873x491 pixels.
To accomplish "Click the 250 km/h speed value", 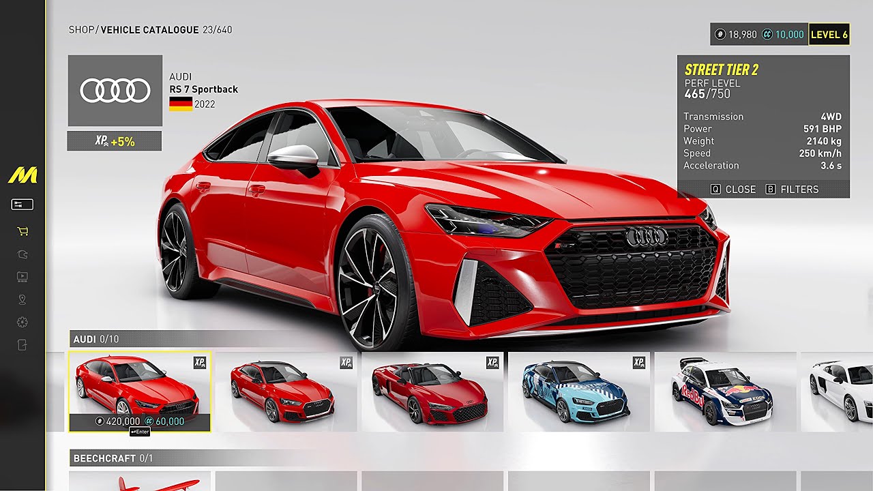I will pyautogui.click(x=820, y=153).
